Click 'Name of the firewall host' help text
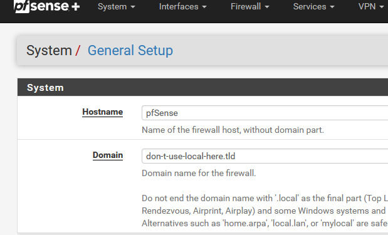 [x=233, y=130]
